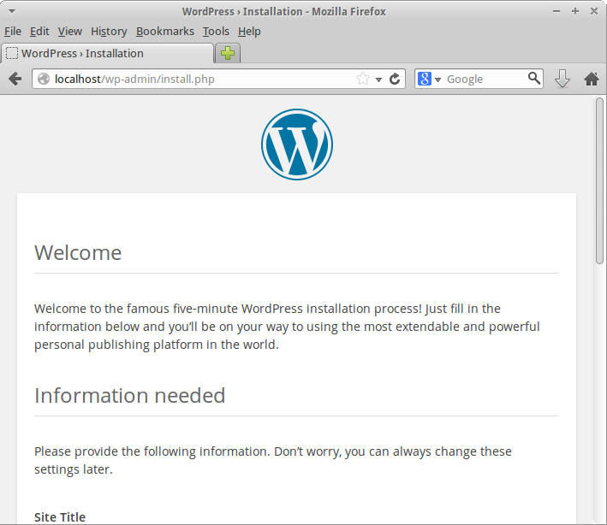The width and height of the screenshot is (607, 525).
Task: Open the Edit menu
Action: [39, 32]
